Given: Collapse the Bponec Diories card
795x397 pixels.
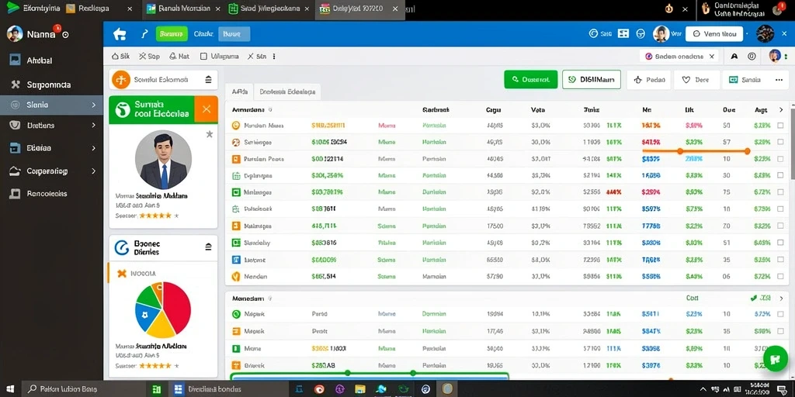Looking at the screenshot, I should tap(208, 247).
